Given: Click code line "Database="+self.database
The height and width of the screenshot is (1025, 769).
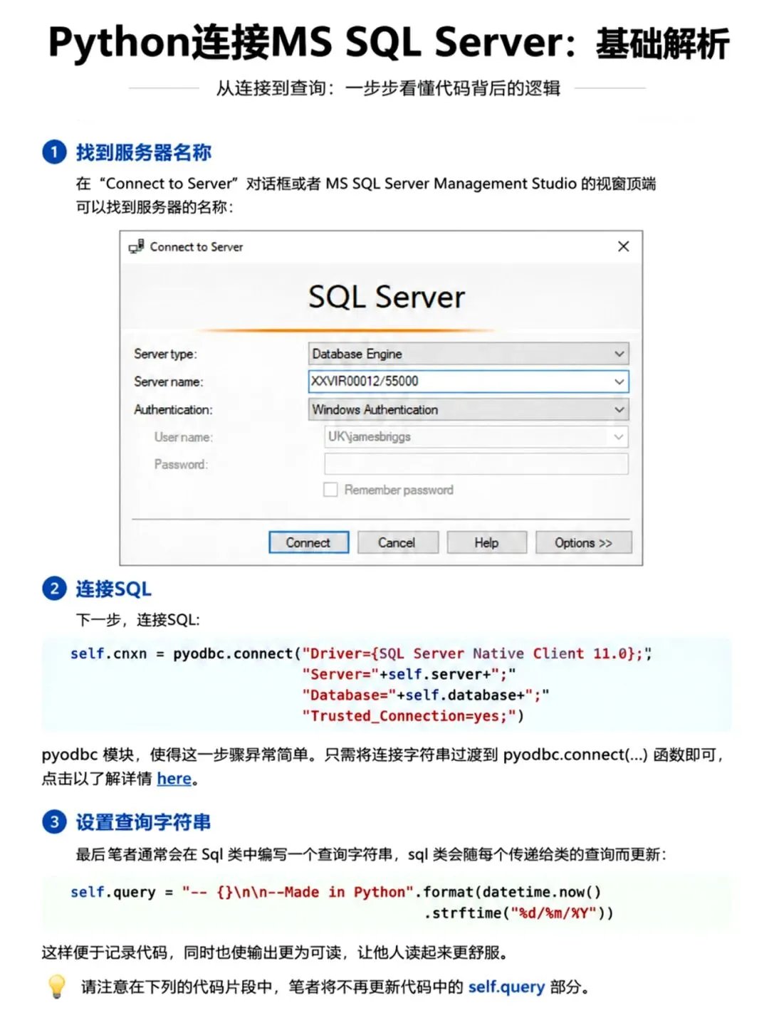Looking at the screenshot, I should [x=425, y=695].
